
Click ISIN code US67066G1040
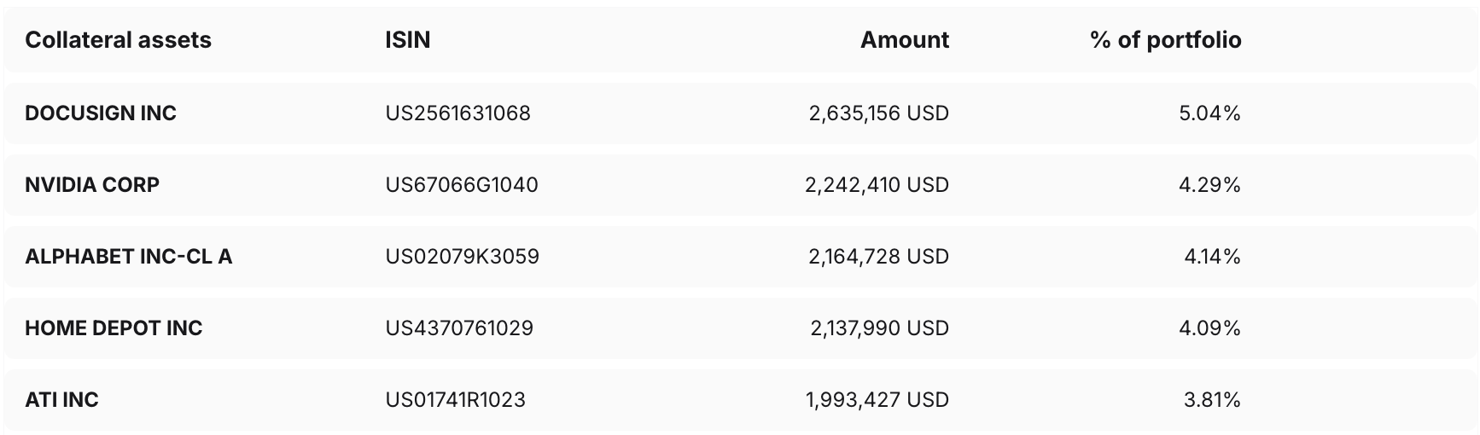pyautogui.click(x=462, y=185)
